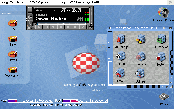The width and height of the screenshot is (174, 109).
Task: Click the Workbench window vertical scrollbar
Action: (171, 53)
